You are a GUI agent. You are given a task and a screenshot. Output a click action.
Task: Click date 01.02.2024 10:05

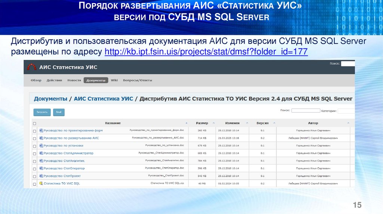[229, 183]
